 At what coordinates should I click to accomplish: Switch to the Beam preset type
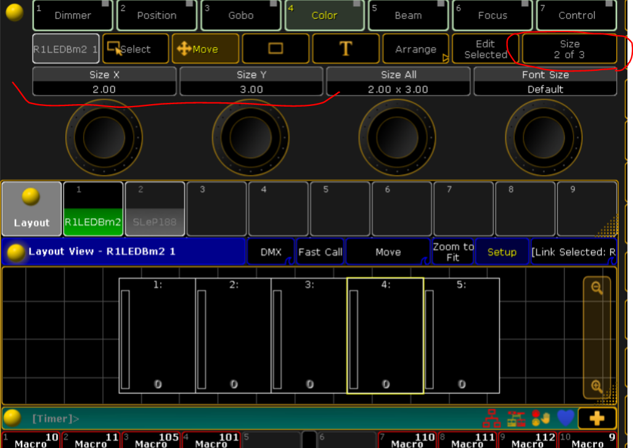coord(408,15)
